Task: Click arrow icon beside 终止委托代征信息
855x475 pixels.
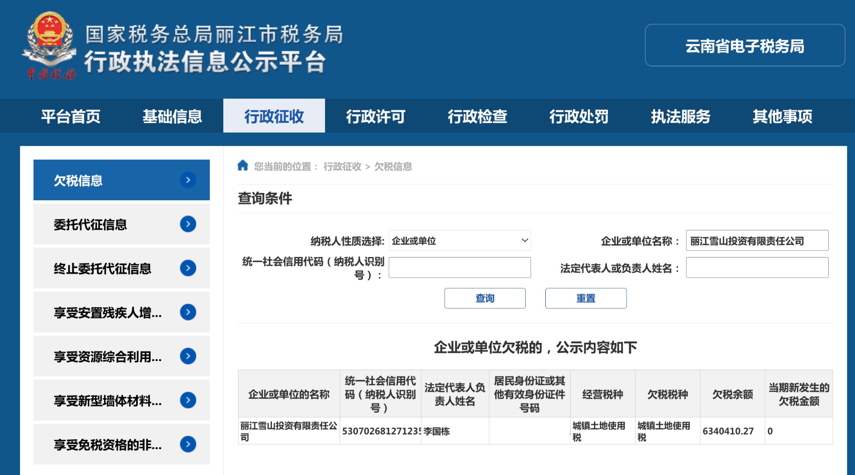Action: (188, 268)
